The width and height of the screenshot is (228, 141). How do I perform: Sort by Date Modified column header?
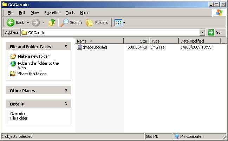[200, 41]
